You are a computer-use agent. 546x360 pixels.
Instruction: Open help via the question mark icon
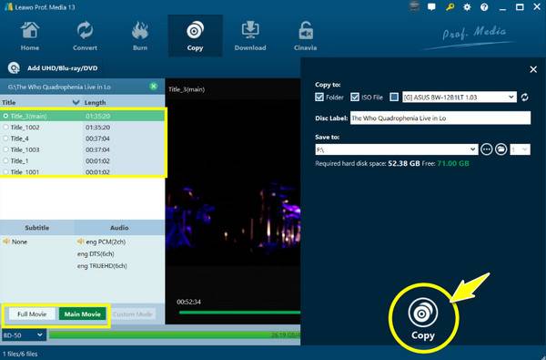coord(484,7)
